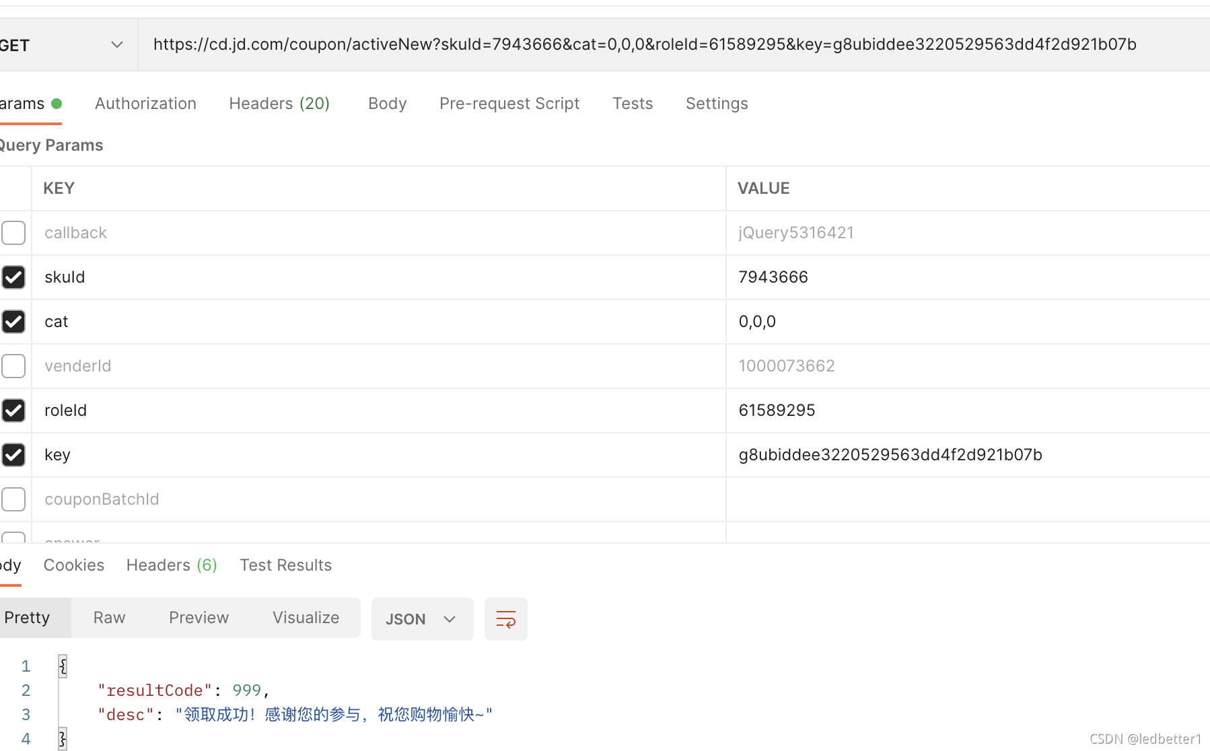
Task: Click the desc string in response body
Action: pyautogui.click(x=334, y=715)
